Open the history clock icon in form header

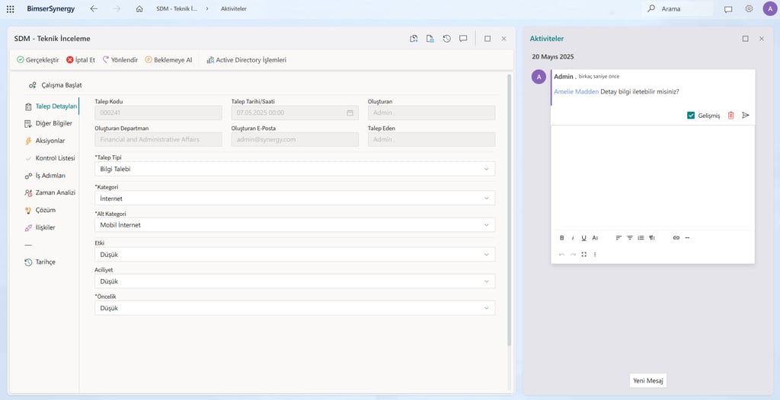pos(446,38)
